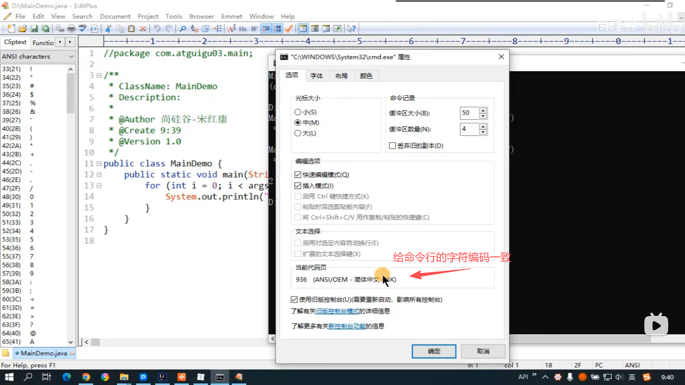The image size is (685, 385).
Task: Click the 确定 confirm button
Action: coord(434,351)
